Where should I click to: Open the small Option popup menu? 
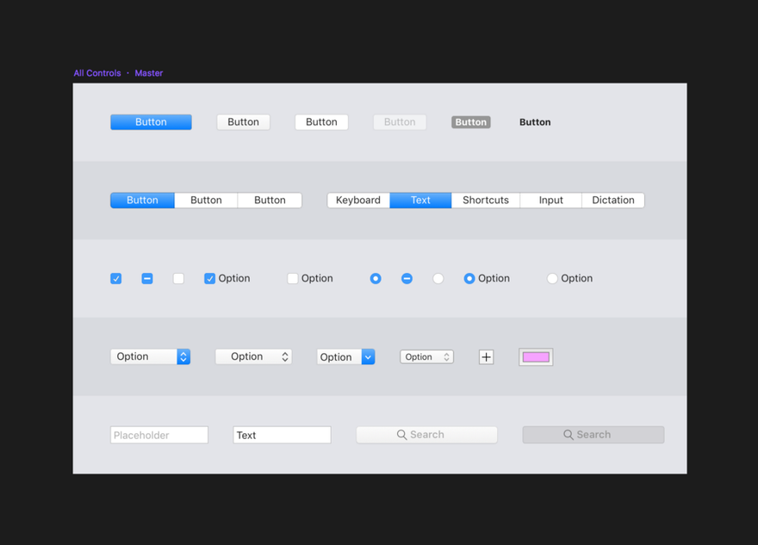pos(426,356)
